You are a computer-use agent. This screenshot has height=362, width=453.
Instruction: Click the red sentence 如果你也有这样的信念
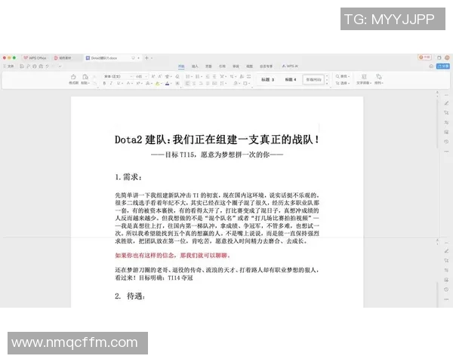point(172,256)
